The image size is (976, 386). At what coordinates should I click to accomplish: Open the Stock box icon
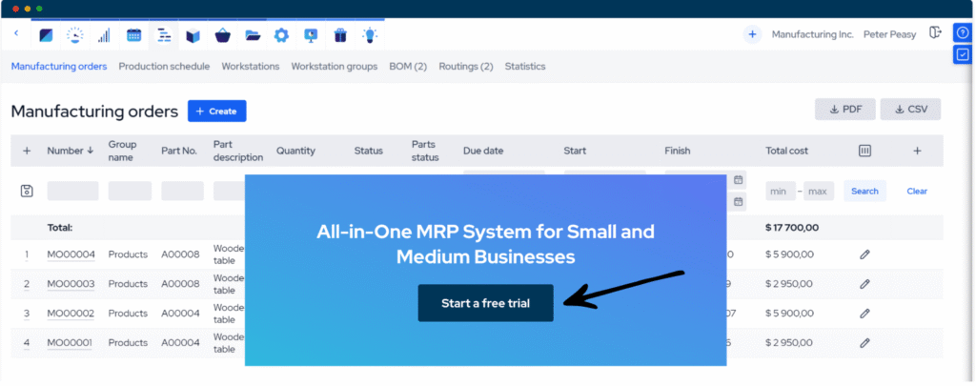[193, 35]
